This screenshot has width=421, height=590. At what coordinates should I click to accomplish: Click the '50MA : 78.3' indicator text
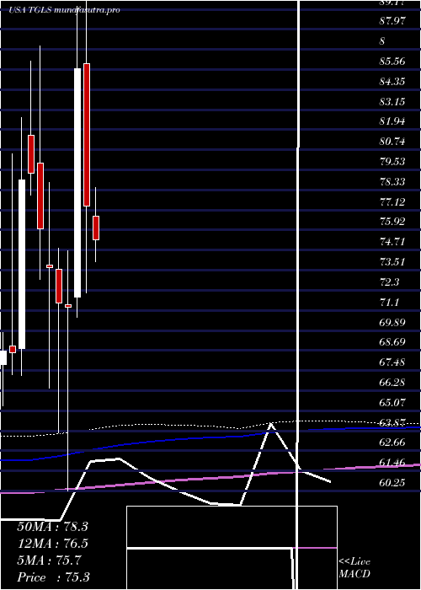[52, 527]
